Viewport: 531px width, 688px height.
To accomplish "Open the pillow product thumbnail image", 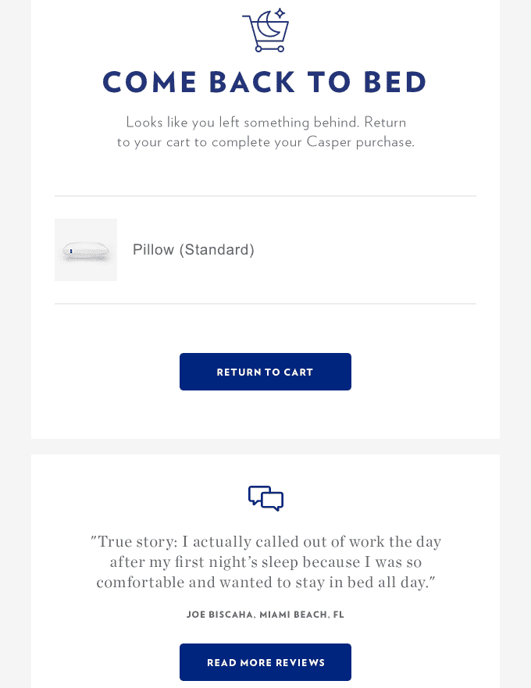I will coord(86,250).
